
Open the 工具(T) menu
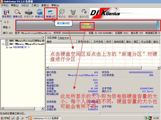click(35, 5)
